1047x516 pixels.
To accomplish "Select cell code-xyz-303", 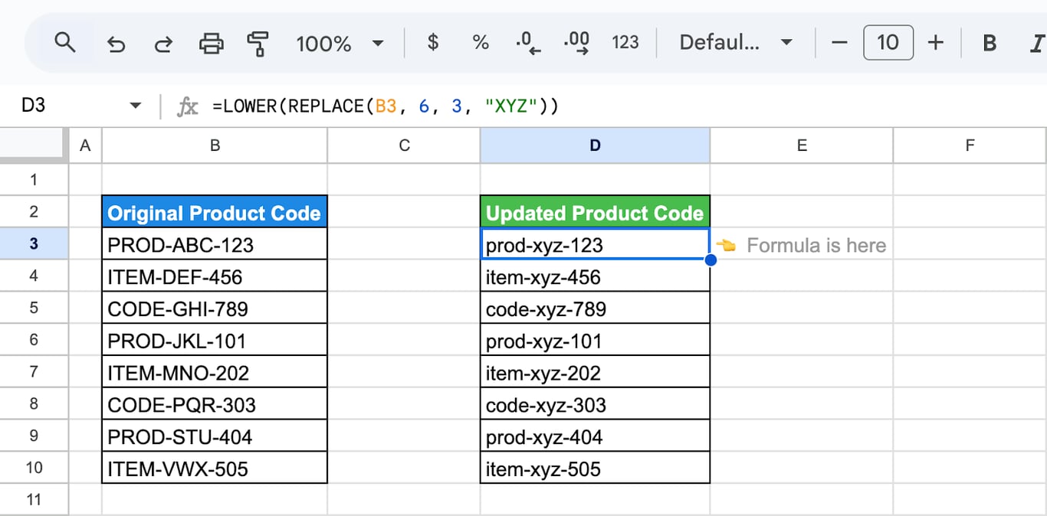I will (x=596, y=404).
